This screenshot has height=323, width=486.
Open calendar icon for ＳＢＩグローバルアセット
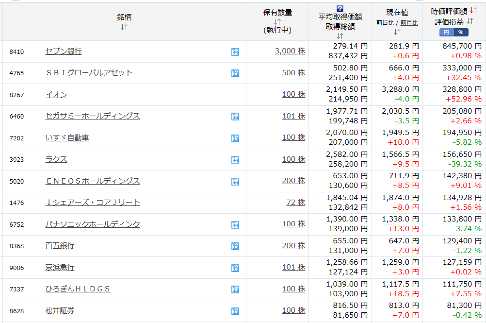(x=235, y=73)
